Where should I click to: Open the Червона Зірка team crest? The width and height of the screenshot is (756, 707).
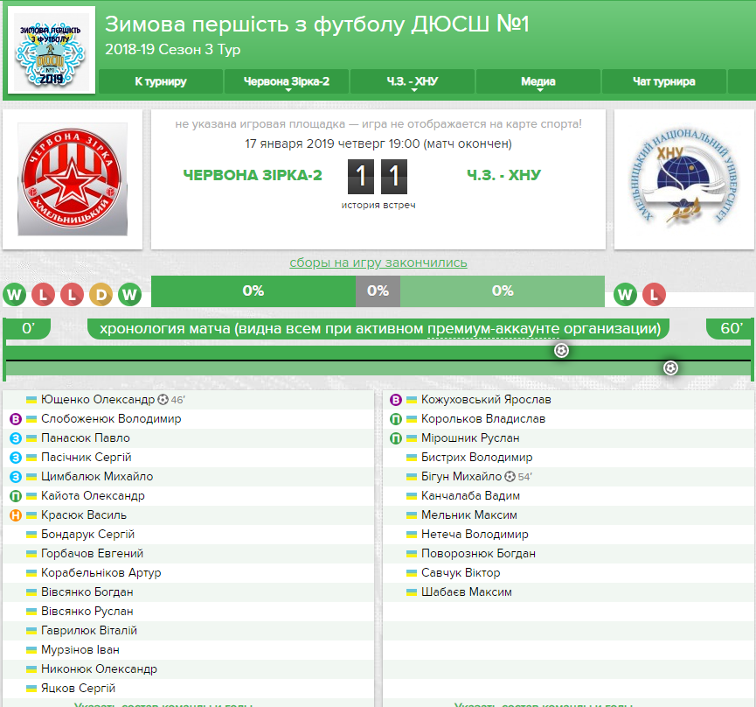73,179
